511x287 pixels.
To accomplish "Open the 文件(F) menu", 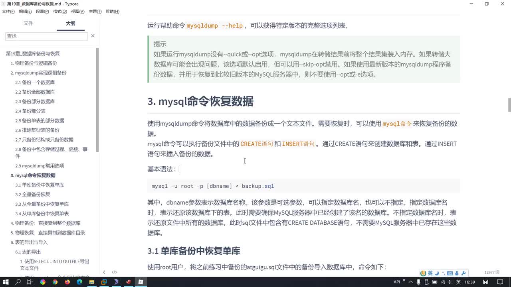I will (8, 12).
